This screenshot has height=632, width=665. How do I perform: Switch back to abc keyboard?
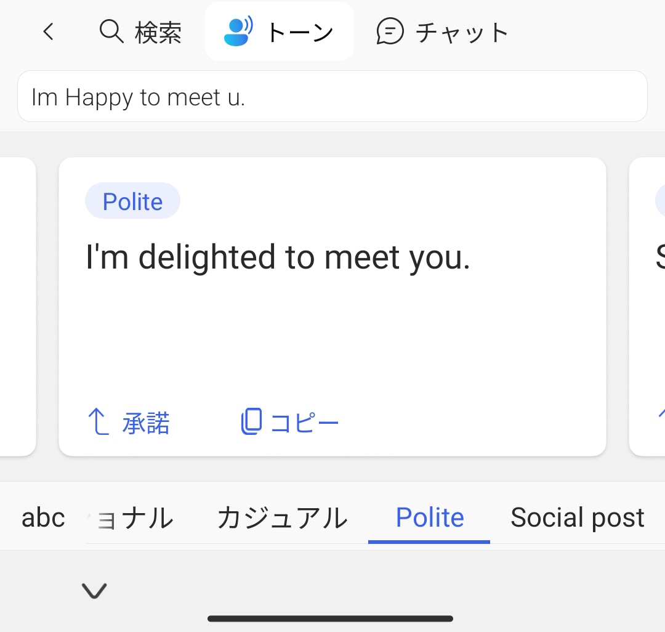tap(43, 518)
